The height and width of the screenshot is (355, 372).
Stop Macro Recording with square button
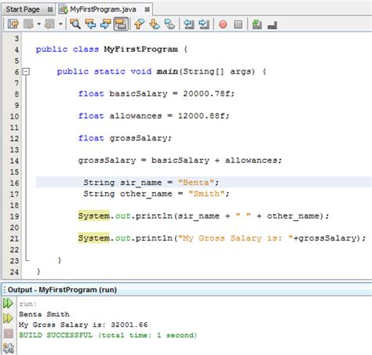click(238, 24)
